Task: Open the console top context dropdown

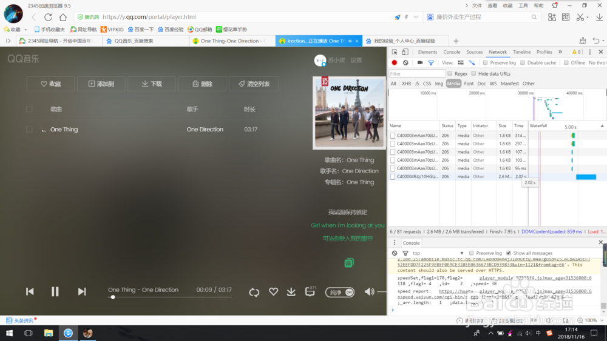Action: click(x=438, y=253)
